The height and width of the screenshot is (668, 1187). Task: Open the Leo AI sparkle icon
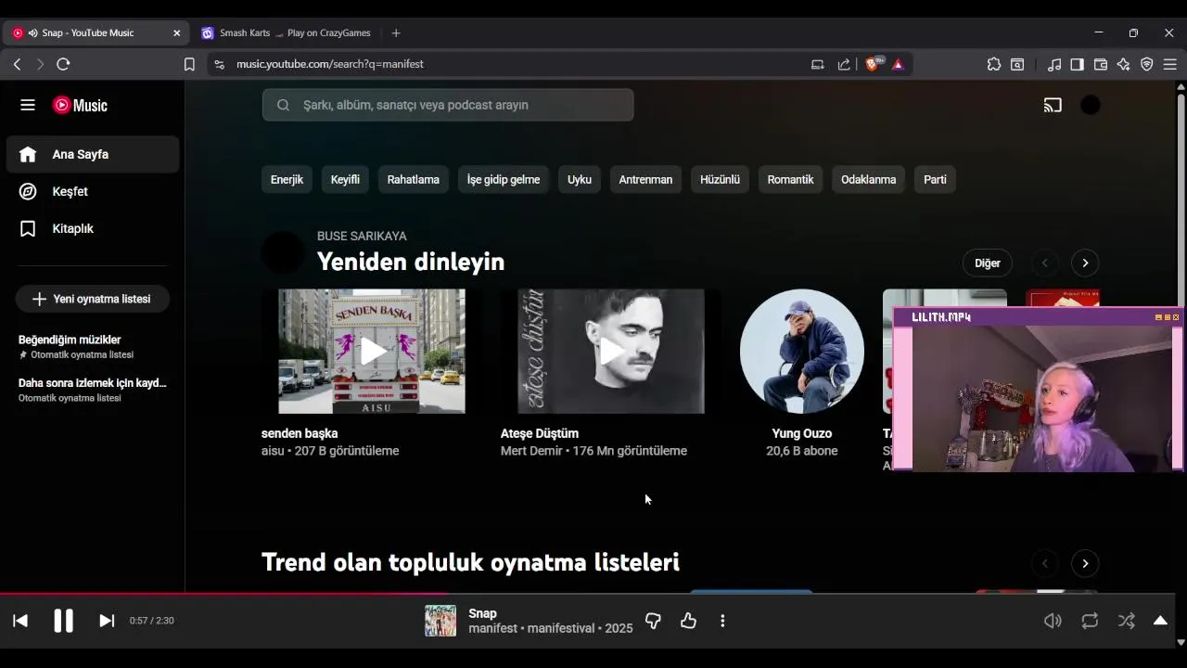point(1124,64)
